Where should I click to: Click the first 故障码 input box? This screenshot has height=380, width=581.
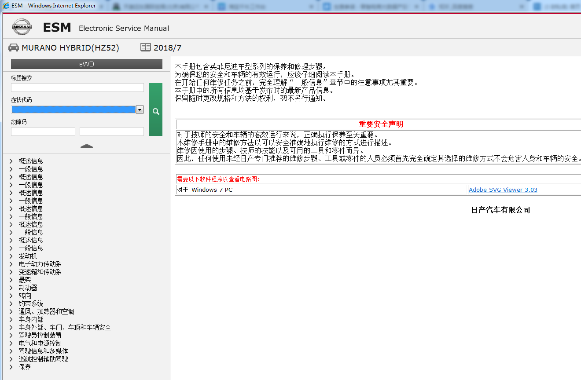pos(43,132)
